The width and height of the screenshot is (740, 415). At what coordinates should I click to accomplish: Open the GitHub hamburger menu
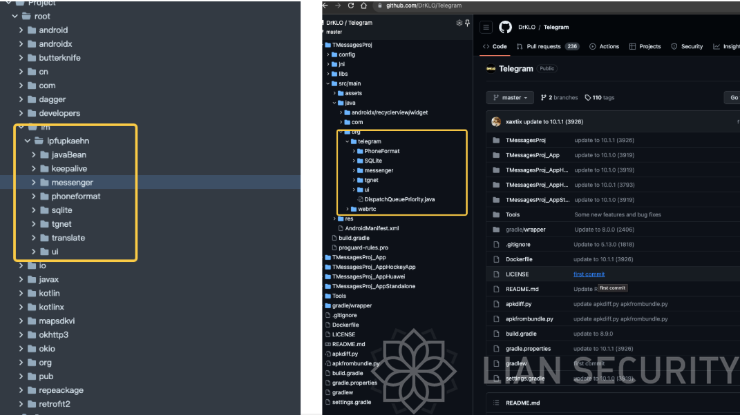[486, 28]
